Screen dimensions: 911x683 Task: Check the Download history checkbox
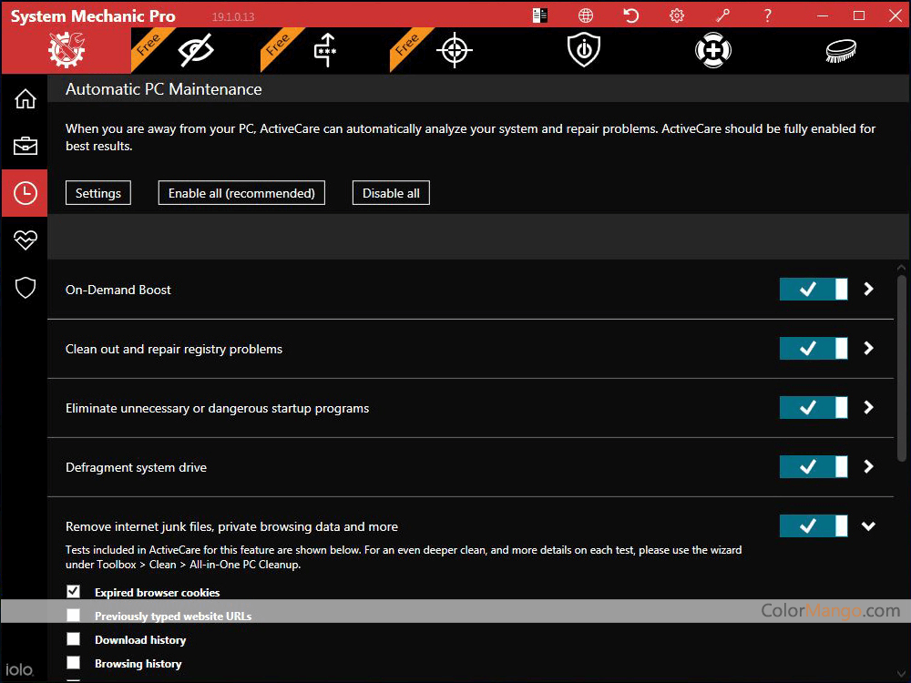click(x=74, y=639)
